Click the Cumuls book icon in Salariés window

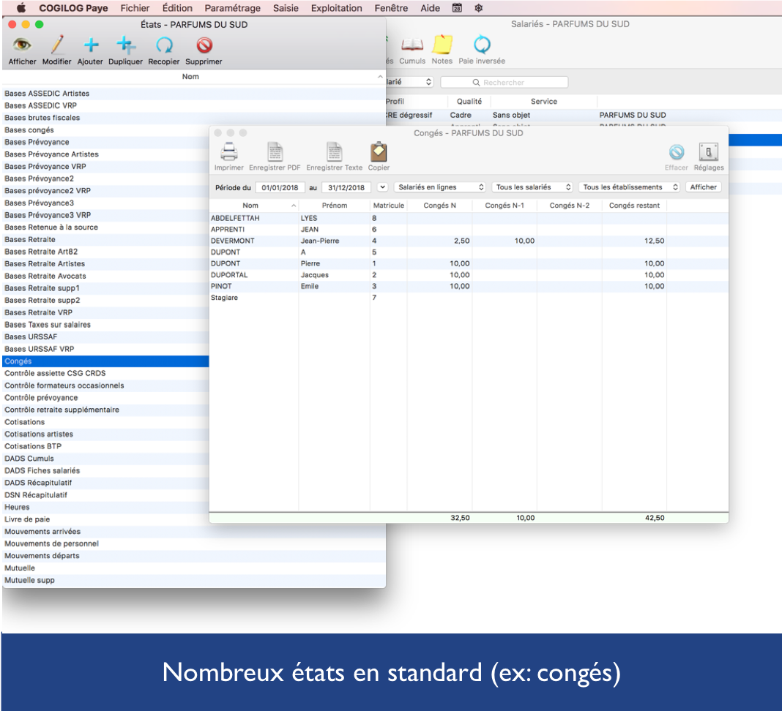(412, 45)
